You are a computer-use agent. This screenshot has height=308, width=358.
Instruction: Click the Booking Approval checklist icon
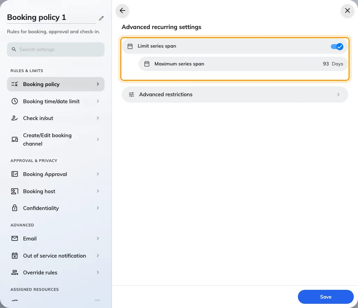coord(15,174)
